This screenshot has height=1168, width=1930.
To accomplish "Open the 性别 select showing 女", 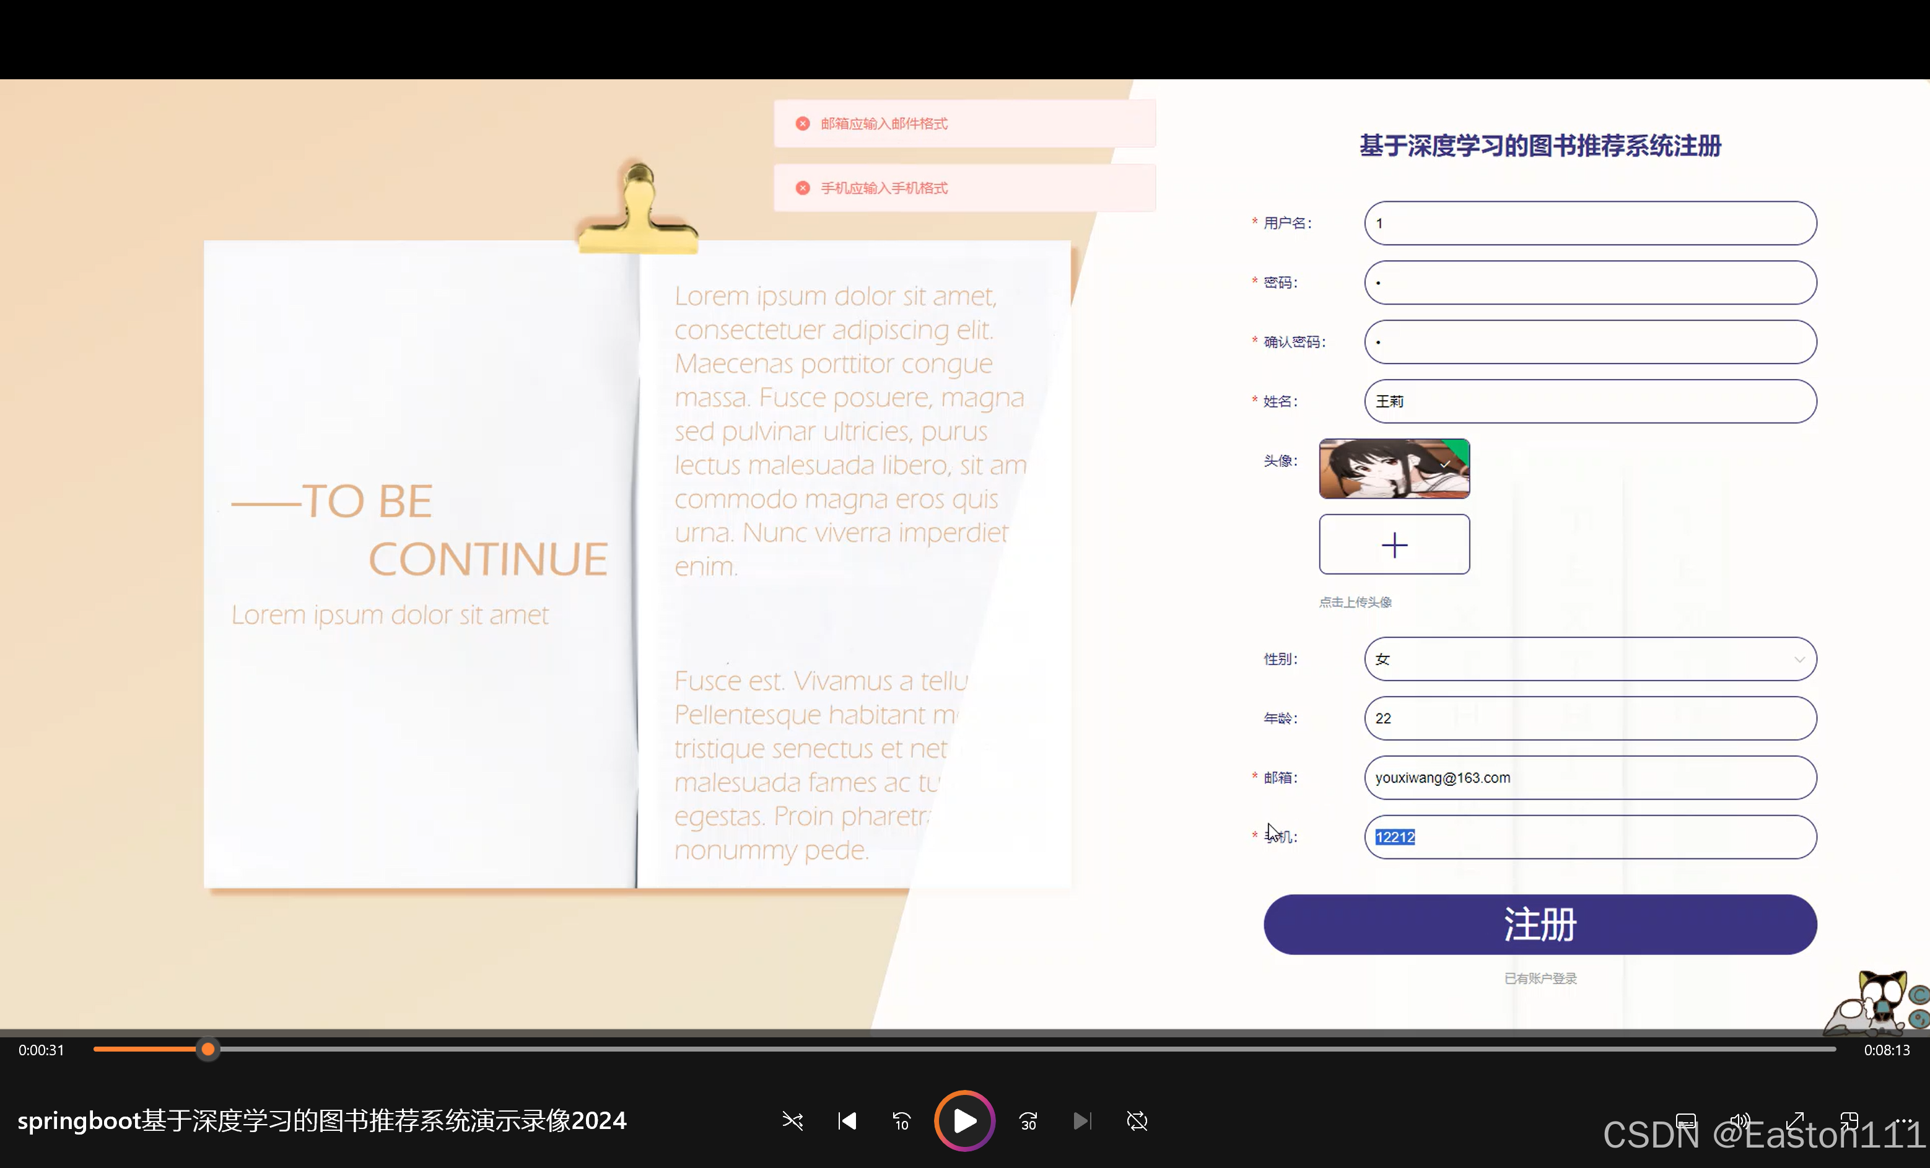I will (1591, 659).
